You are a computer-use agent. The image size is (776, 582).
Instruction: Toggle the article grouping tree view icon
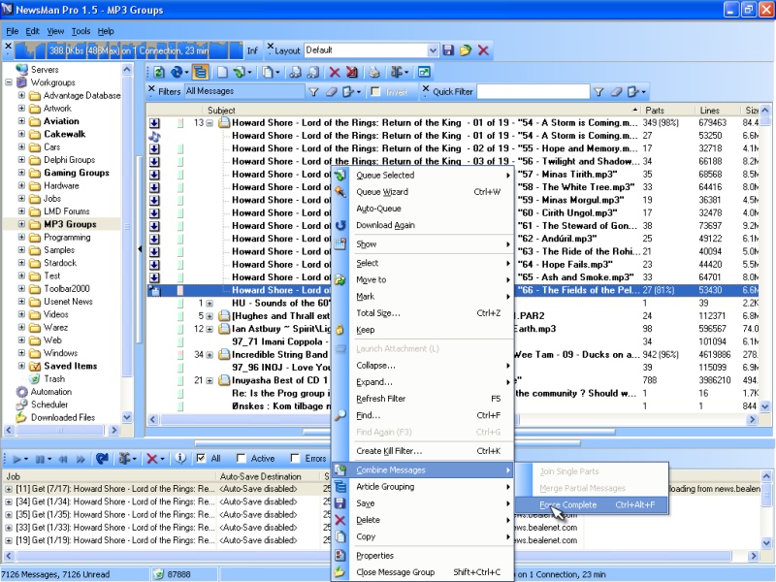click(200, 72)
